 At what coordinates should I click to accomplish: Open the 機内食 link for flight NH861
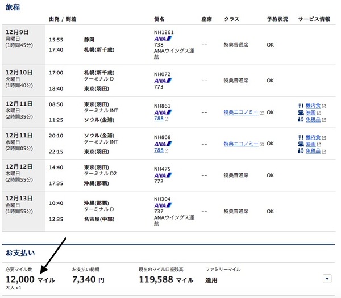[x=313, y=106]
